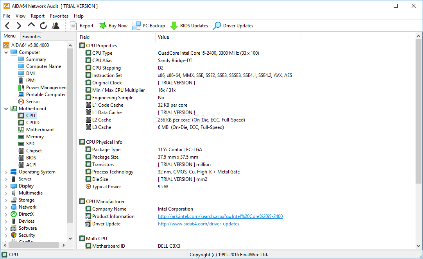Viewport: 423px width, 259px height.
Task: Select the Motherboard sub-item under Motherboard
Action: (x=39, y=130)
